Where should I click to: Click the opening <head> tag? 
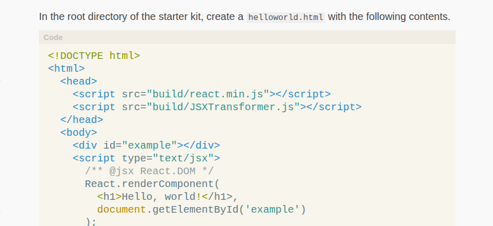78,81
